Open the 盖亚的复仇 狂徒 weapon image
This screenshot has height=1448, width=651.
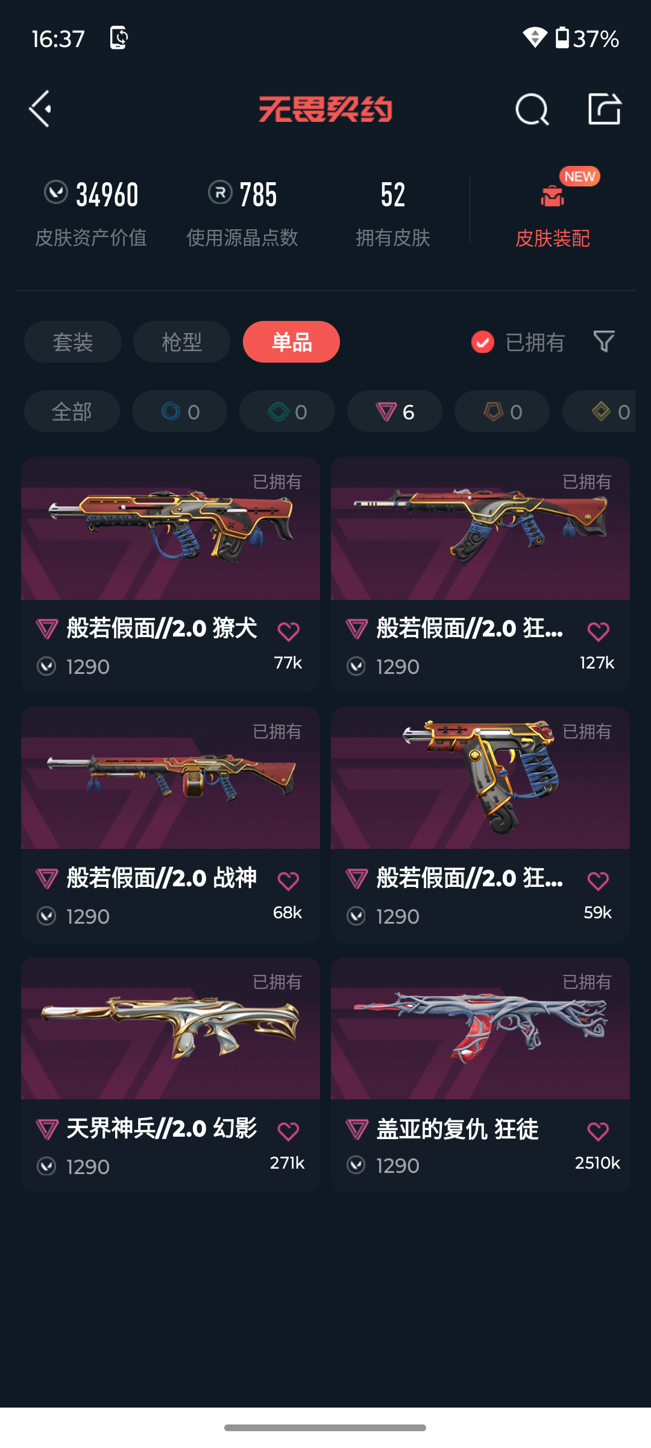[x=480, y=1027]
